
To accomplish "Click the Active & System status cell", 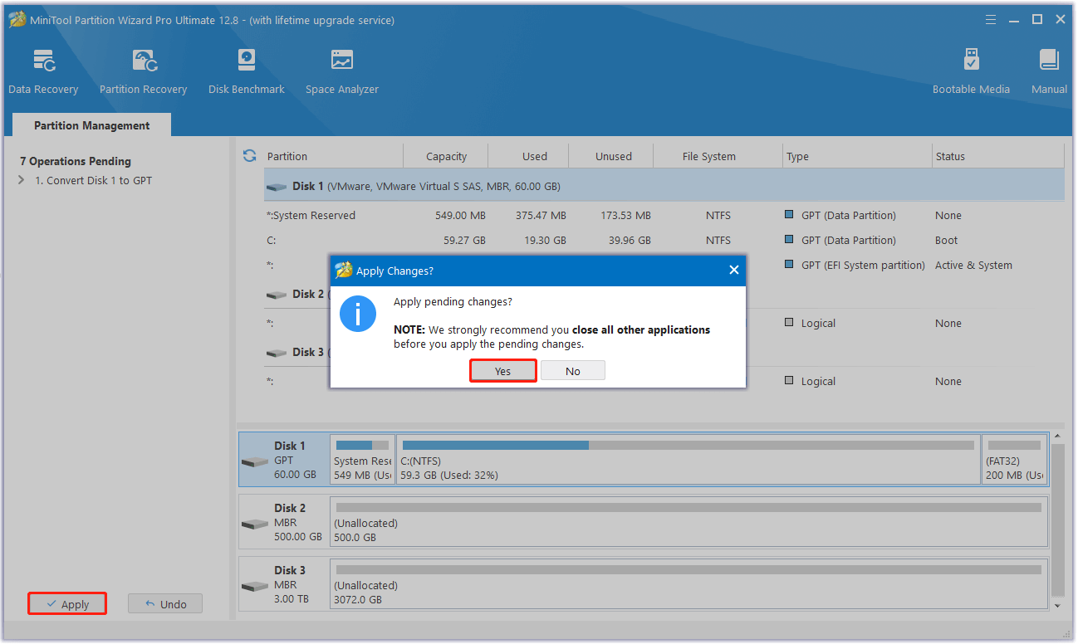I will 973,266.
